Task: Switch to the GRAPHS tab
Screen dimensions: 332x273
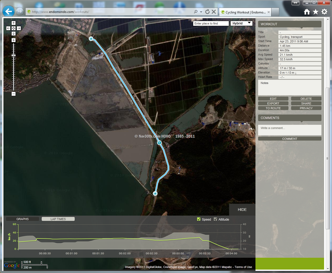Action: [x=22, y=219]
